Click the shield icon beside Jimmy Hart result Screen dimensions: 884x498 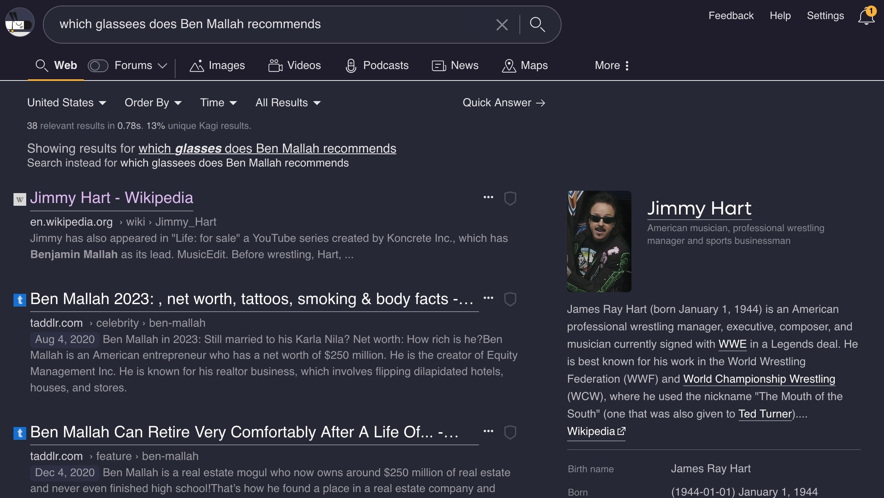pyautogui.click(x=510, y=198)
